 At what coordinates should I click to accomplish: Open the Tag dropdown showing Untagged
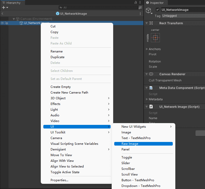[x=183, y=16]
